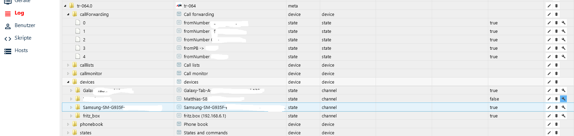Click the wrench icon for fritz.box row
The height and width of the screenshot is (136, 574).
563,116
